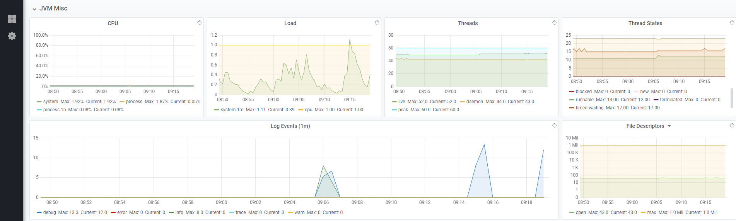736x221 pixels.
Task: Click the File Descriptors panel spinner icon
Action: click(x=732, y=126)
